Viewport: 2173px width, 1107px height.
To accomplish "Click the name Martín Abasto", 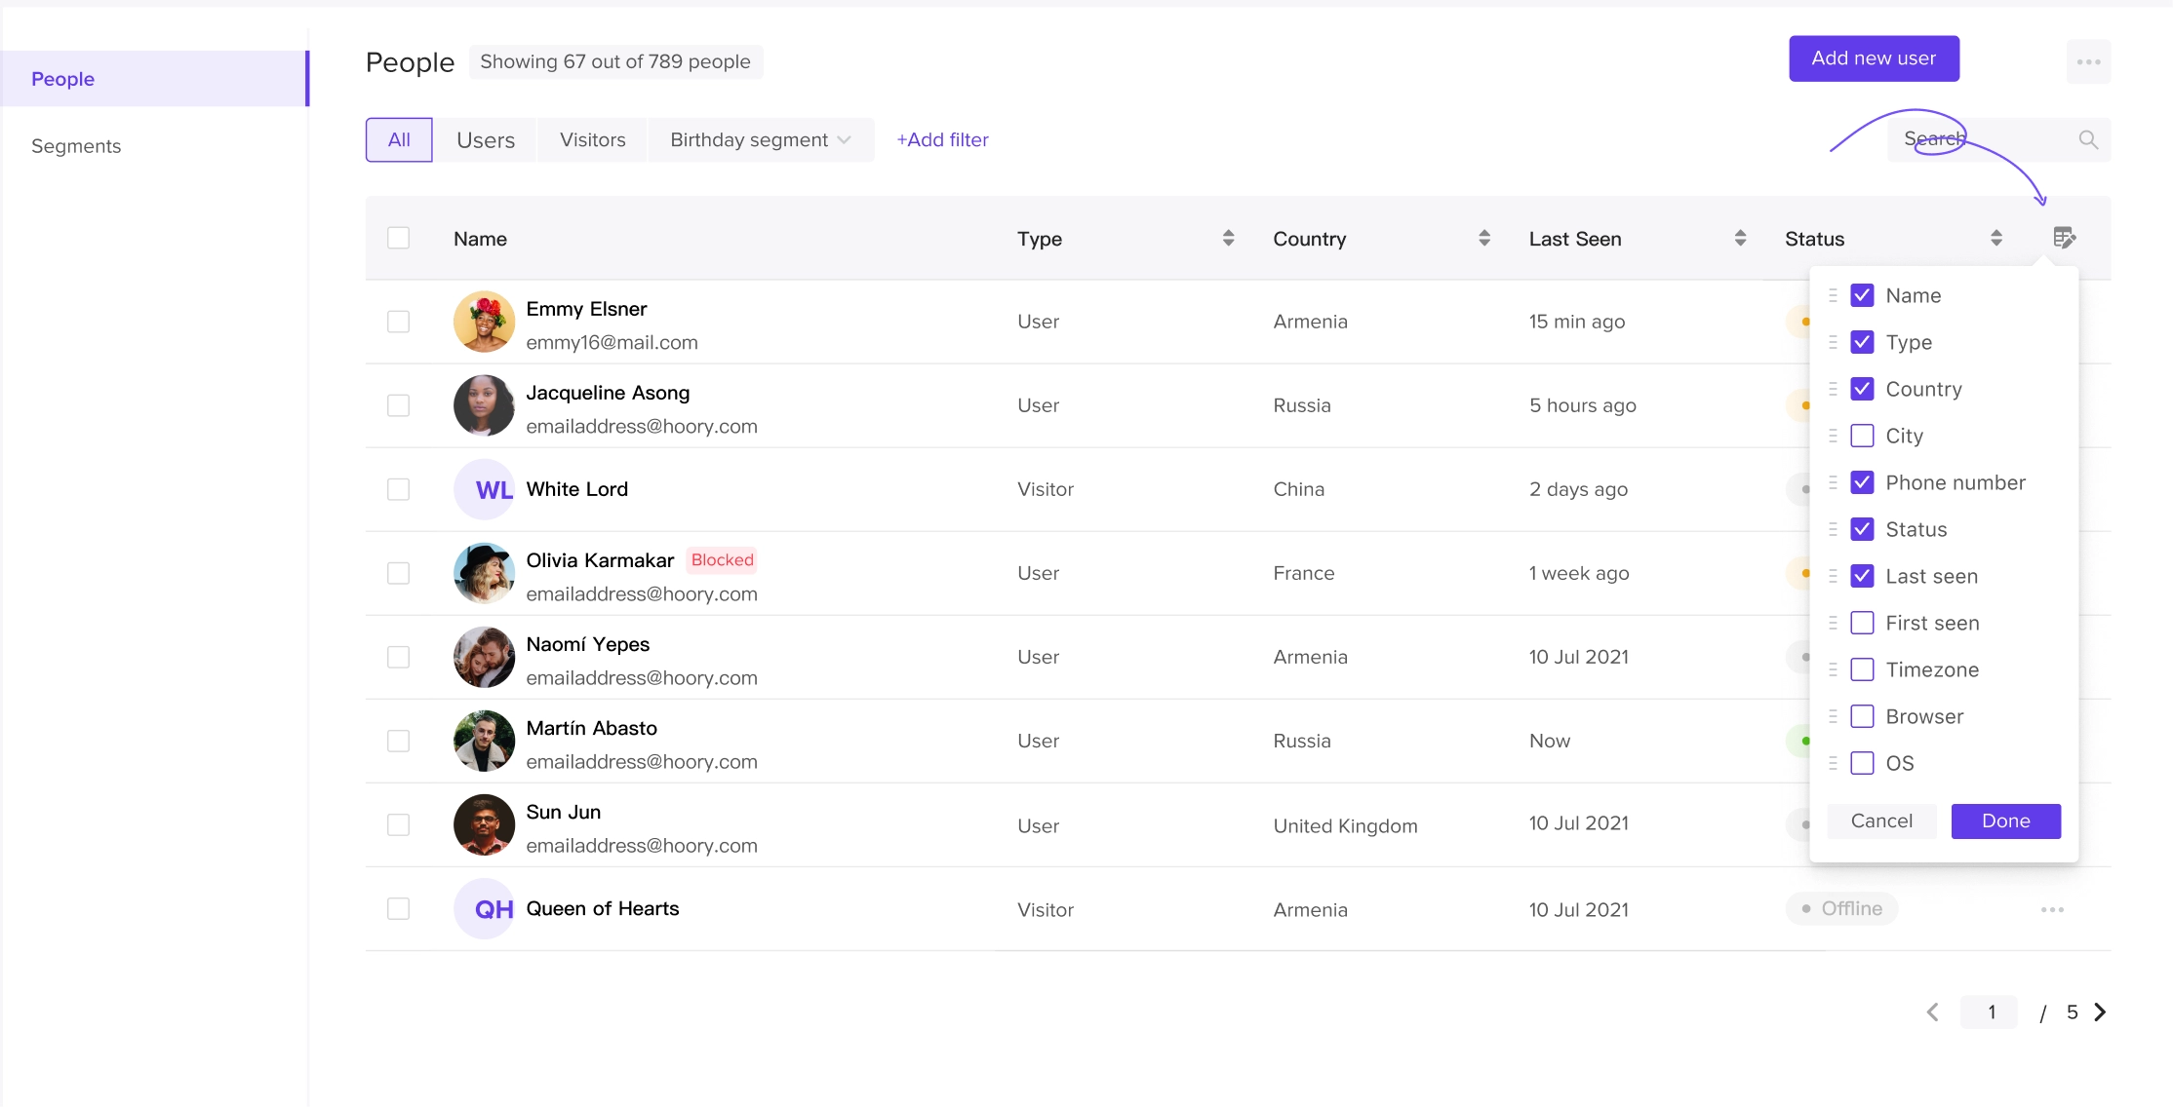I will click(x=591, y=728).
